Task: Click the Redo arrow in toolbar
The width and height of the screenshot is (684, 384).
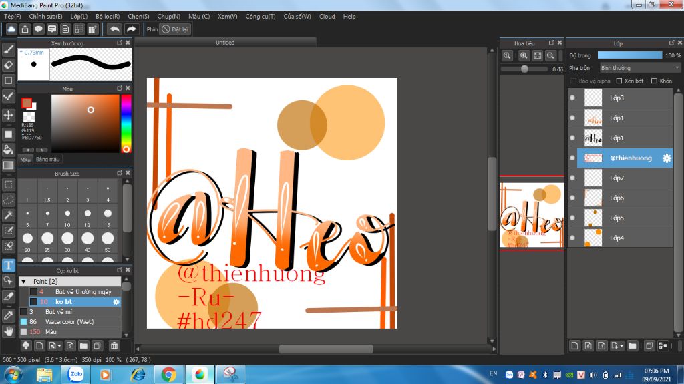Action: tap(132, 29)
